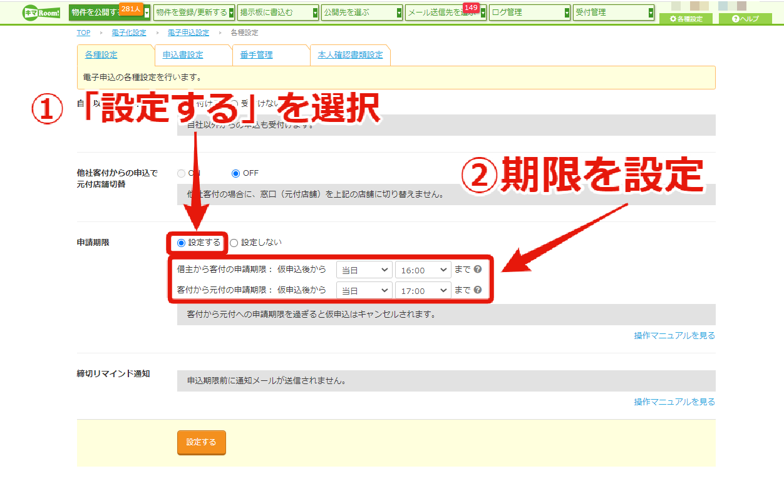Open the 16:00 time dropdown
784x491 pixels.
click(x=423, y=270)
